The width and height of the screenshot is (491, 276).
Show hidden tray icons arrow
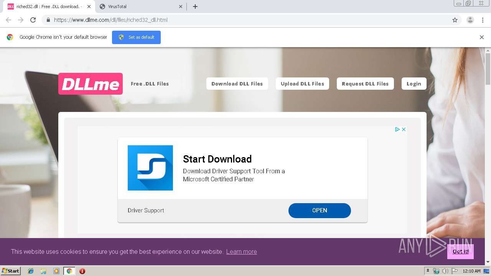[x=428, y=271]
